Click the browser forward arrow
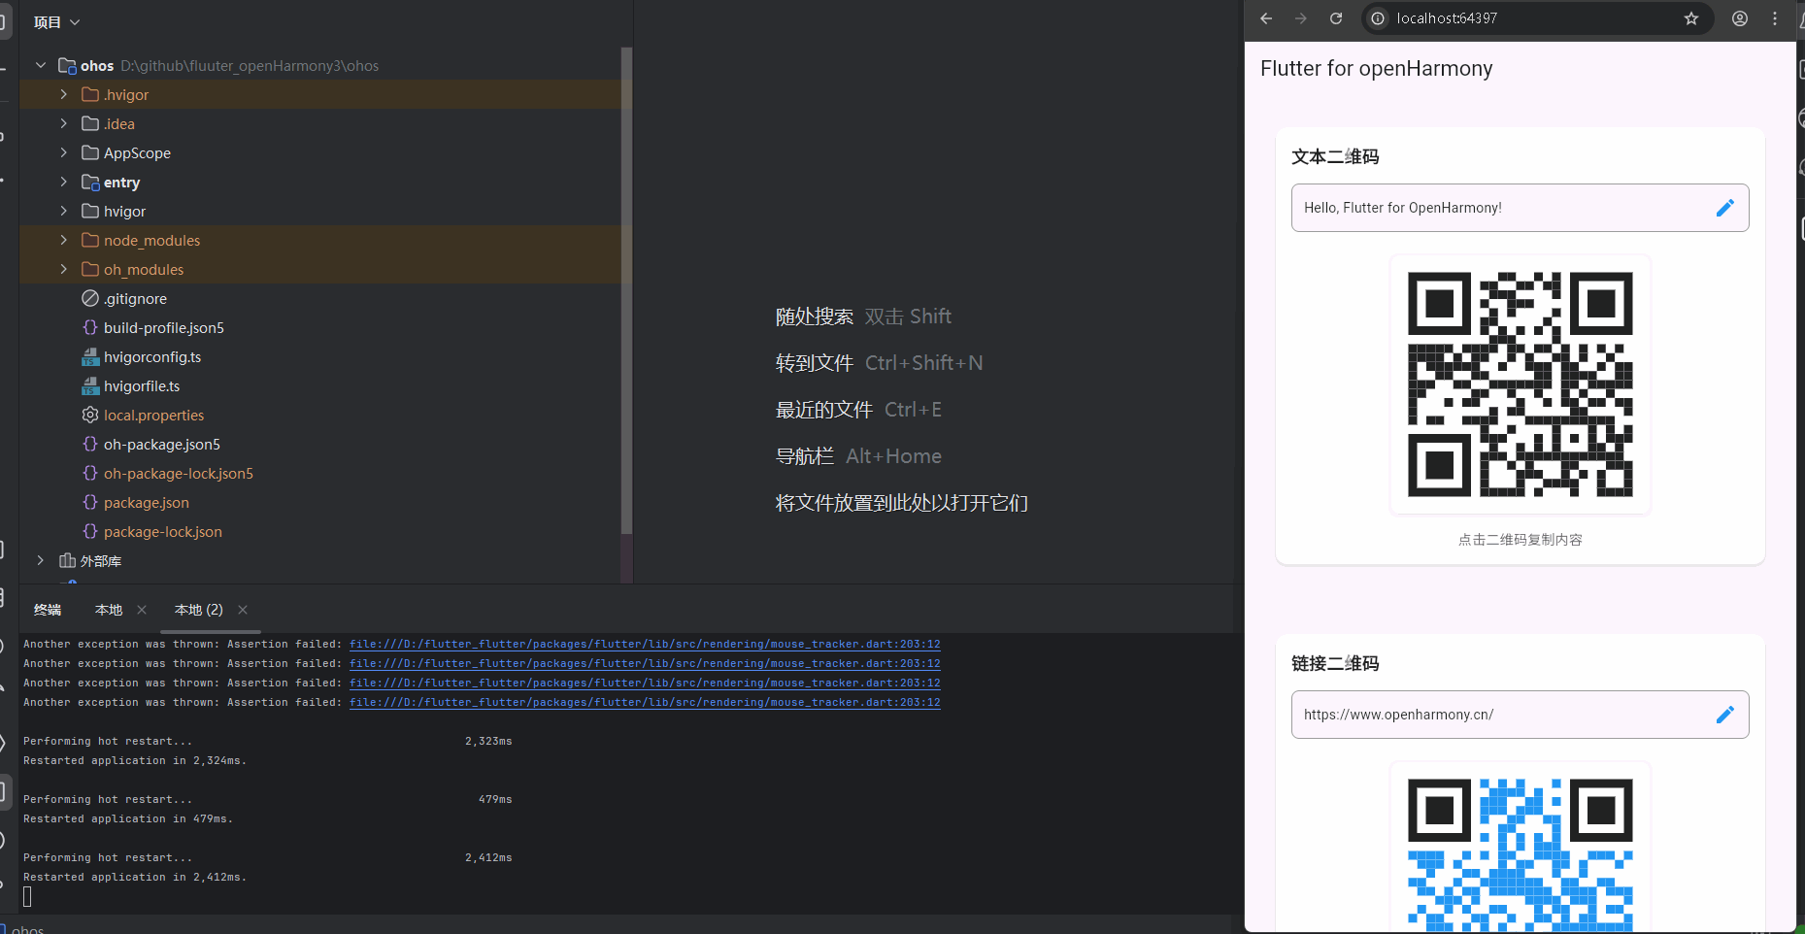Viewport: 1805px width, 934px height. (x=1301, y=18)
